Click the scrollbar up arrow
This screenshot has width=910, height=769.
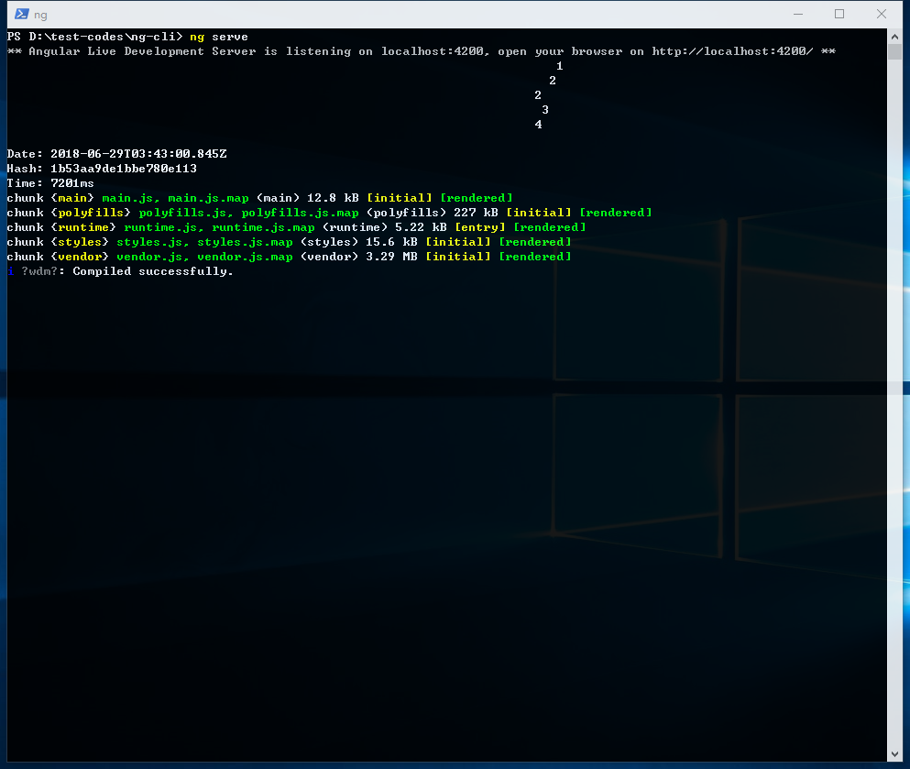pos(894,37)
